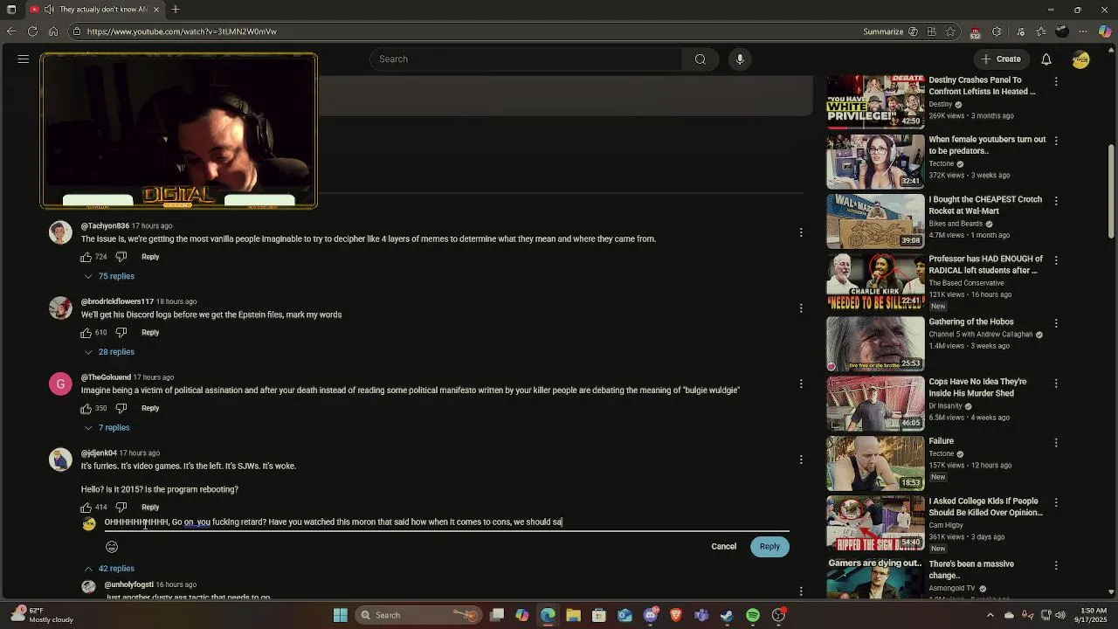The image size is (1118, 629).
Task: Open more options for @TheGokuend comment
Action: pyautogui.click(x=801, y=384)
